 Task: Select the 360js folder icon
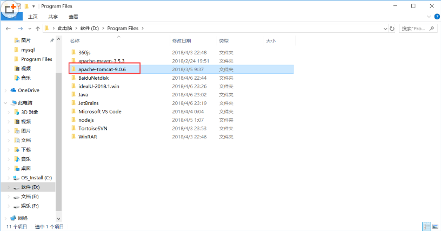point(73,52)
